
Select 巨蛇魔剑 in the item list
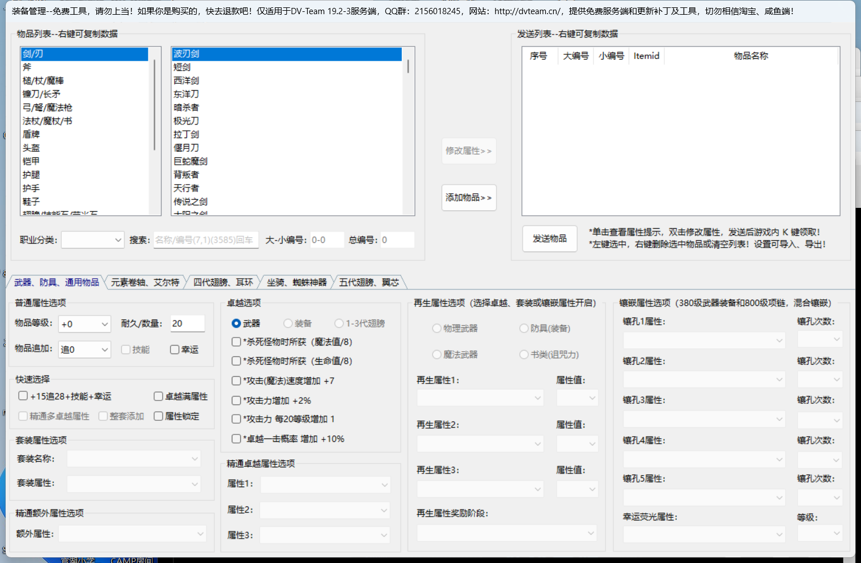pos(190,161)
